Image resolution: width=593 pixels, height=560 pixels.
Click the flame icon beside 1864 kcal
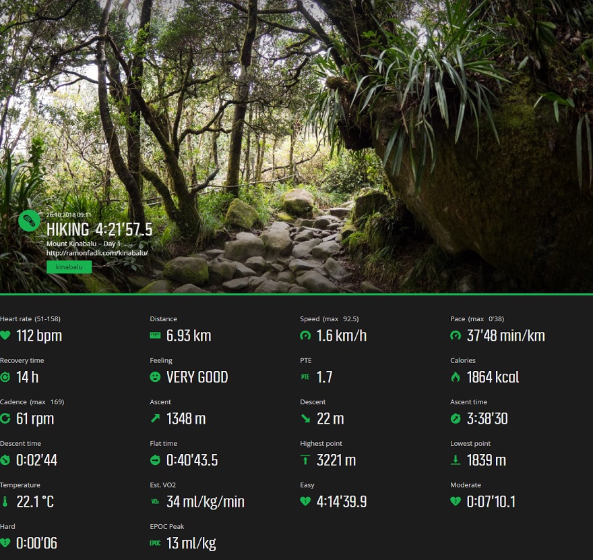(x=456, y=376)
